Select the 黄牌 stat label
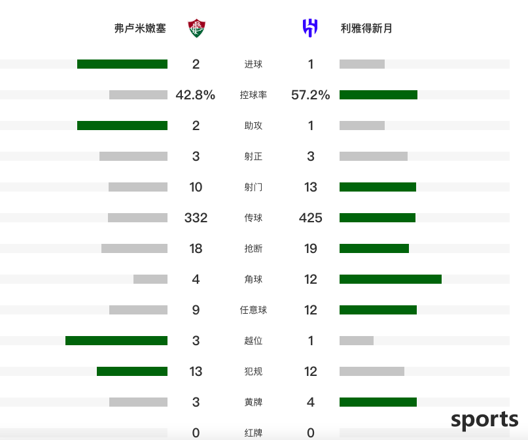 (x=253, y=402)
